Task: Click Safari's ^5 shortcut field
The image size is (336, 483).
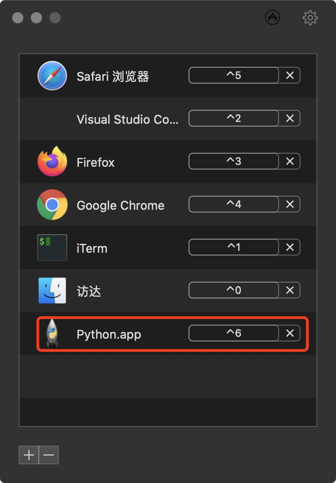Action: [233, 75]
